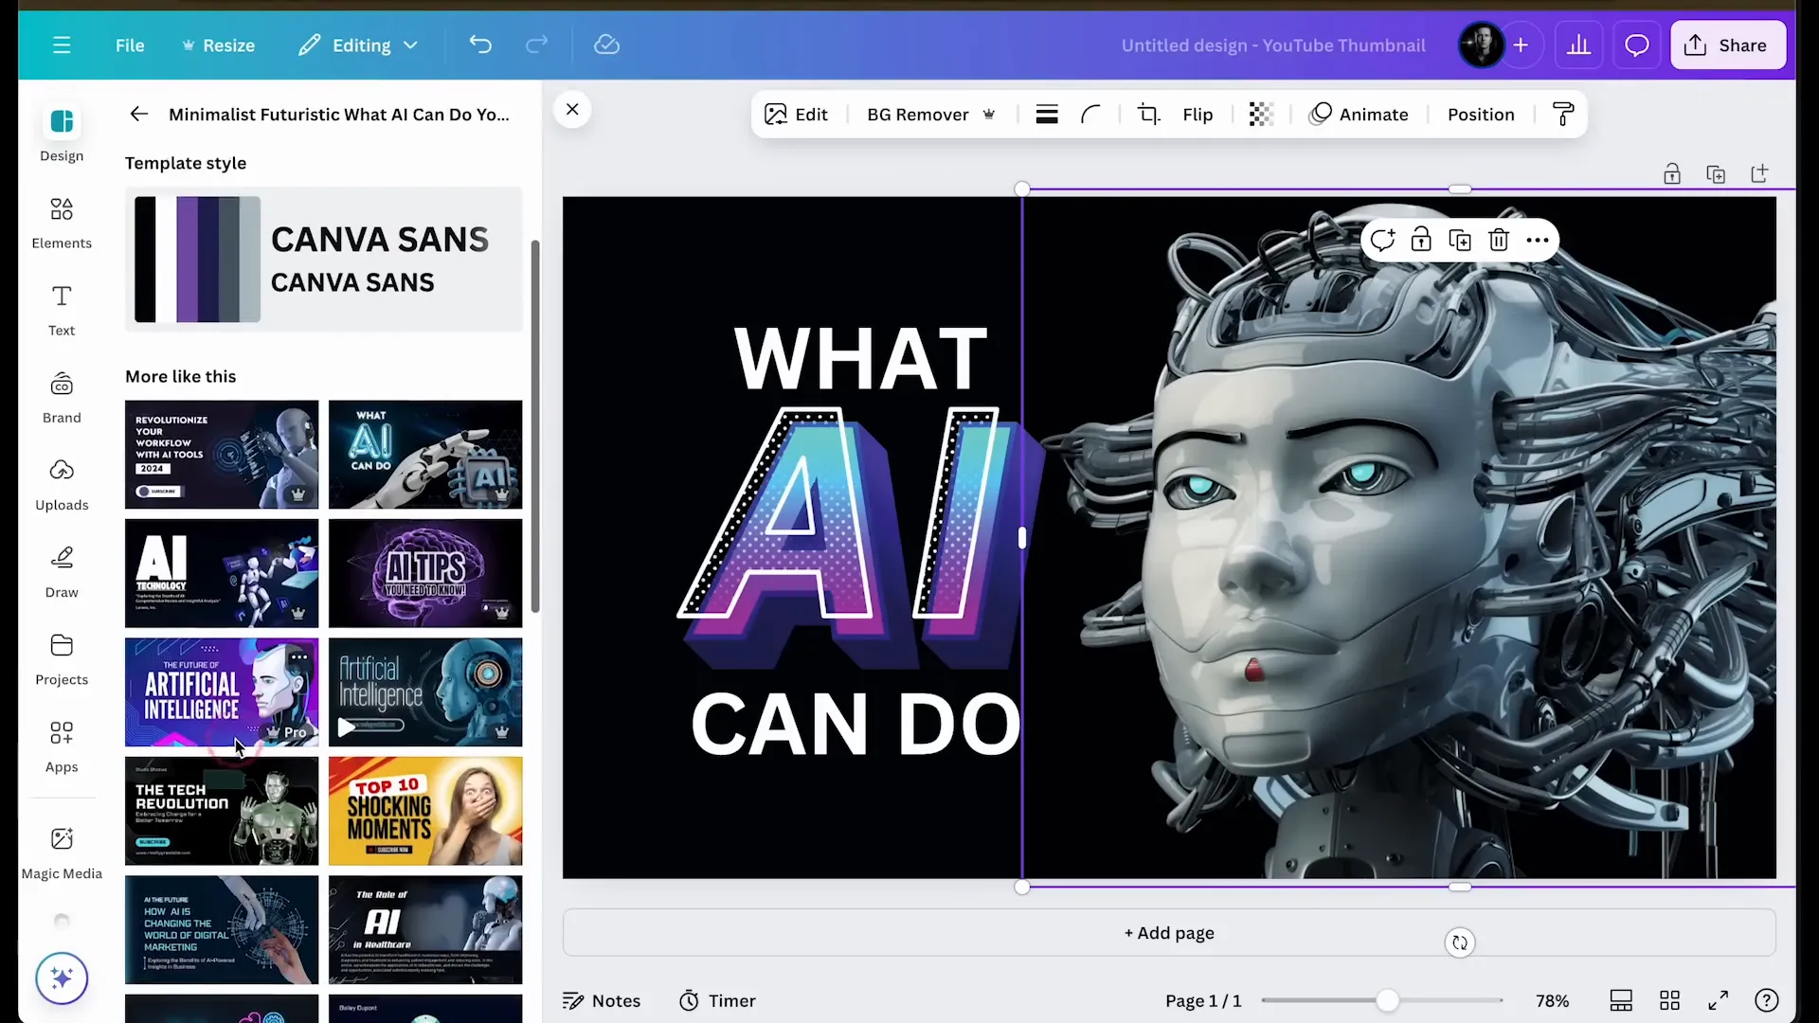Click the copy style paint roller icon
The image size is (1819, 1023).
tap(1564, 115)
